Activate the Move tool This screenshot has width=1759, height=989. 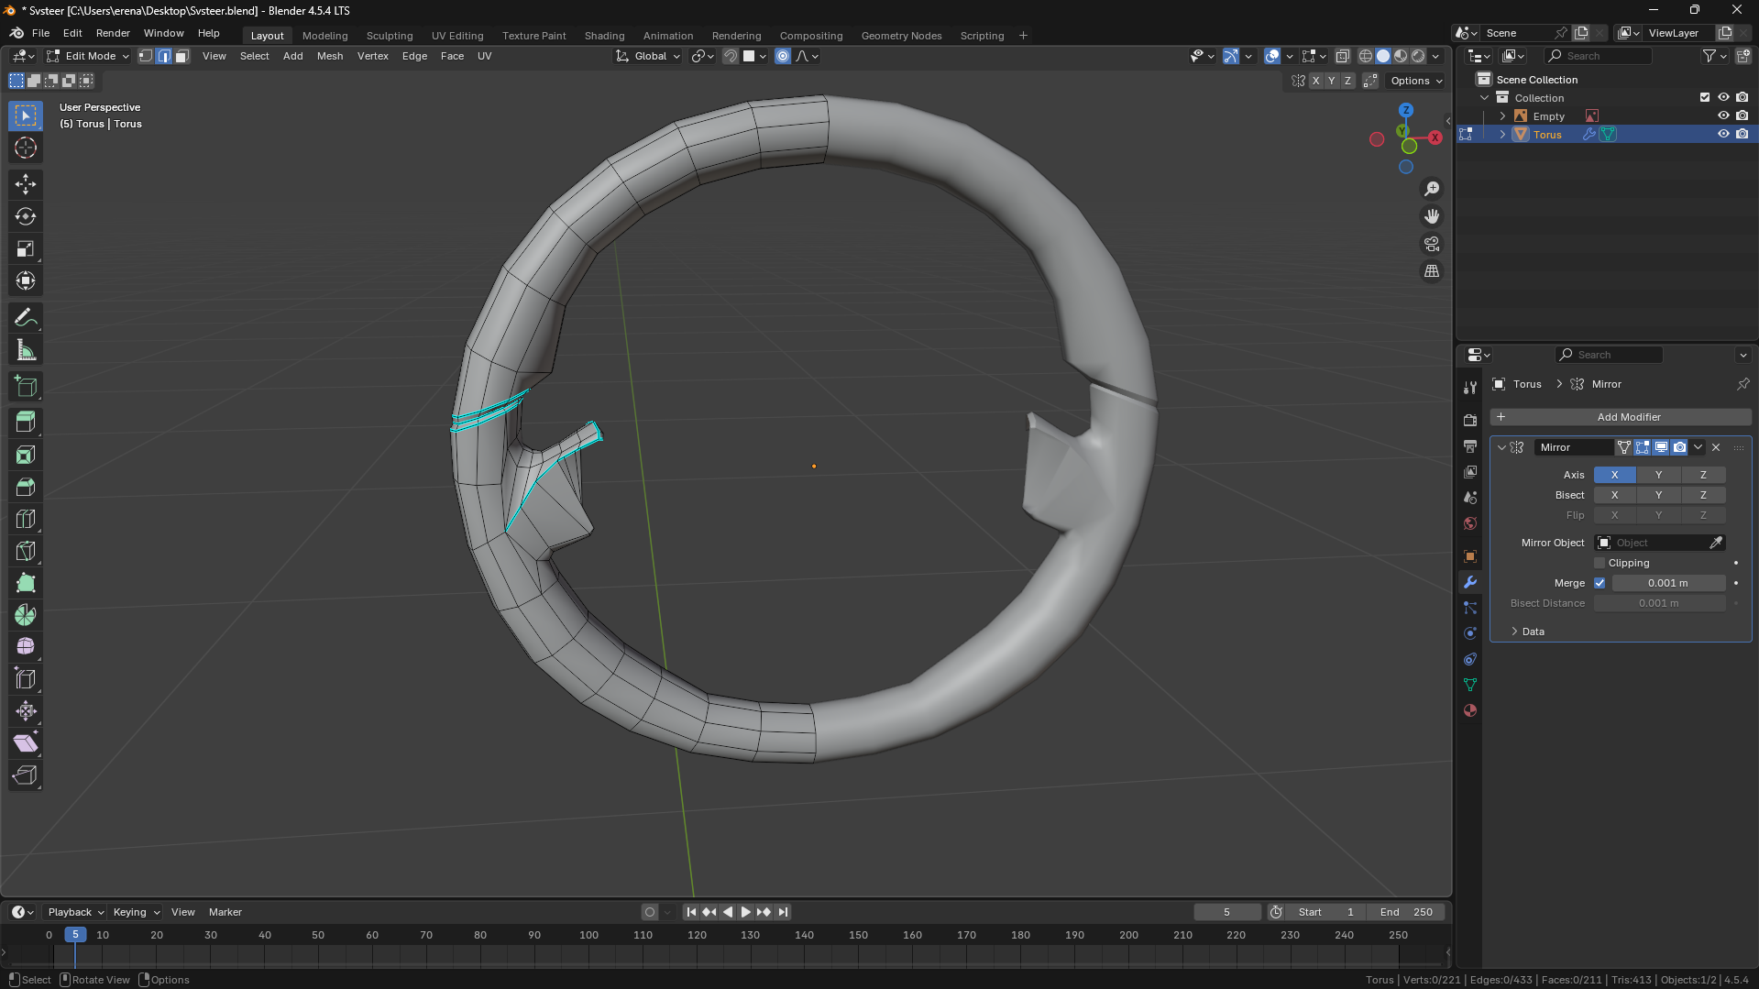click(x=26, y=184)
